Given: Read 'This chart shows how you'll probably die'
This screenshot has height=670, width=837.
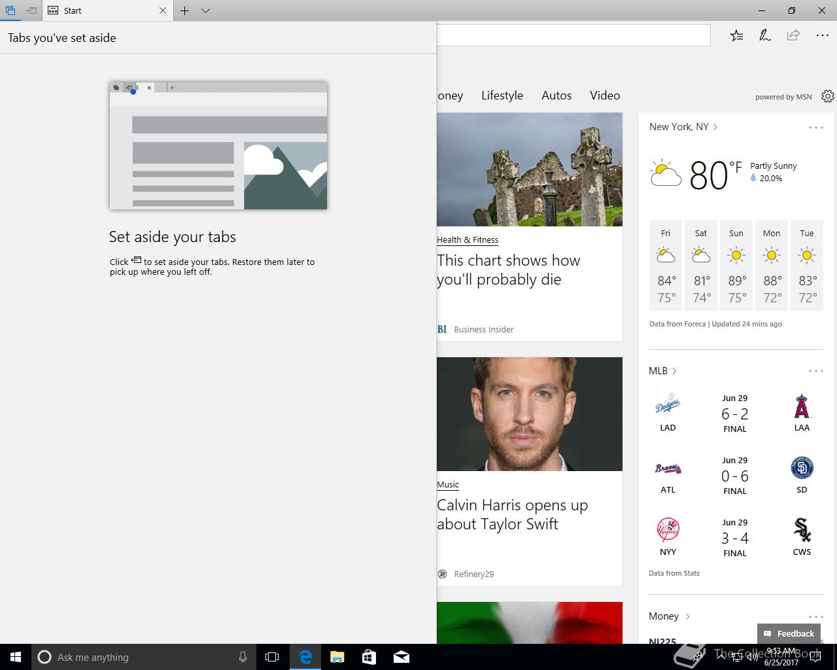Looking at the screenshot, I should pyautogui.click(x=509, y=270).
